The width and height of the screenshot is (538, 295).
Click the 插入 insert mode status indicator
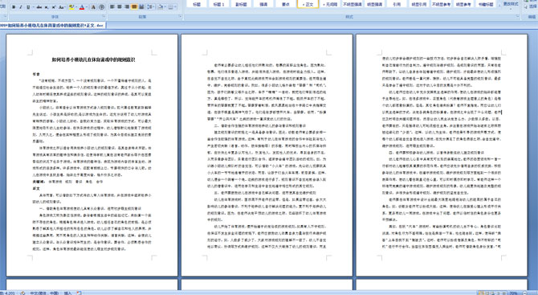pyautogui.click(x=67, y=293)
